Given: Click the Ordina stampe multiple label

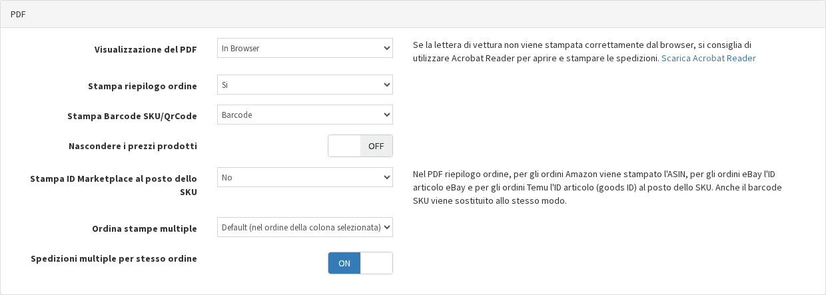Looking at the screenshot, I should pyautogui.click(x=145, y=228).
